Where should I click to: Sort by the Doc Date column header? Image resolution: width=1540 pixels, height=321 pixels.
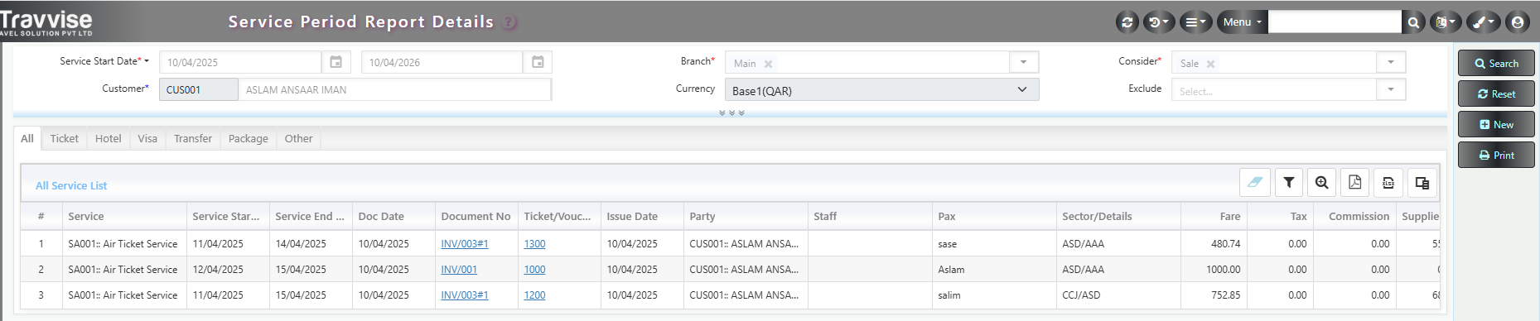393,216
